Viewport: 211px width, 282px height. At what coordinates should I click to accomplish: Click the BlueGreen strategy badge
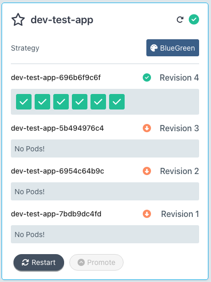tap(173, 48)
